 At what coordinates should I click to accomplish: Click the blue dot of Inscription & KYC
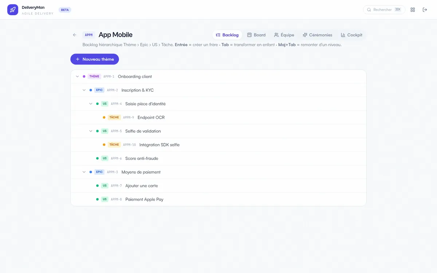click(91, 90)
